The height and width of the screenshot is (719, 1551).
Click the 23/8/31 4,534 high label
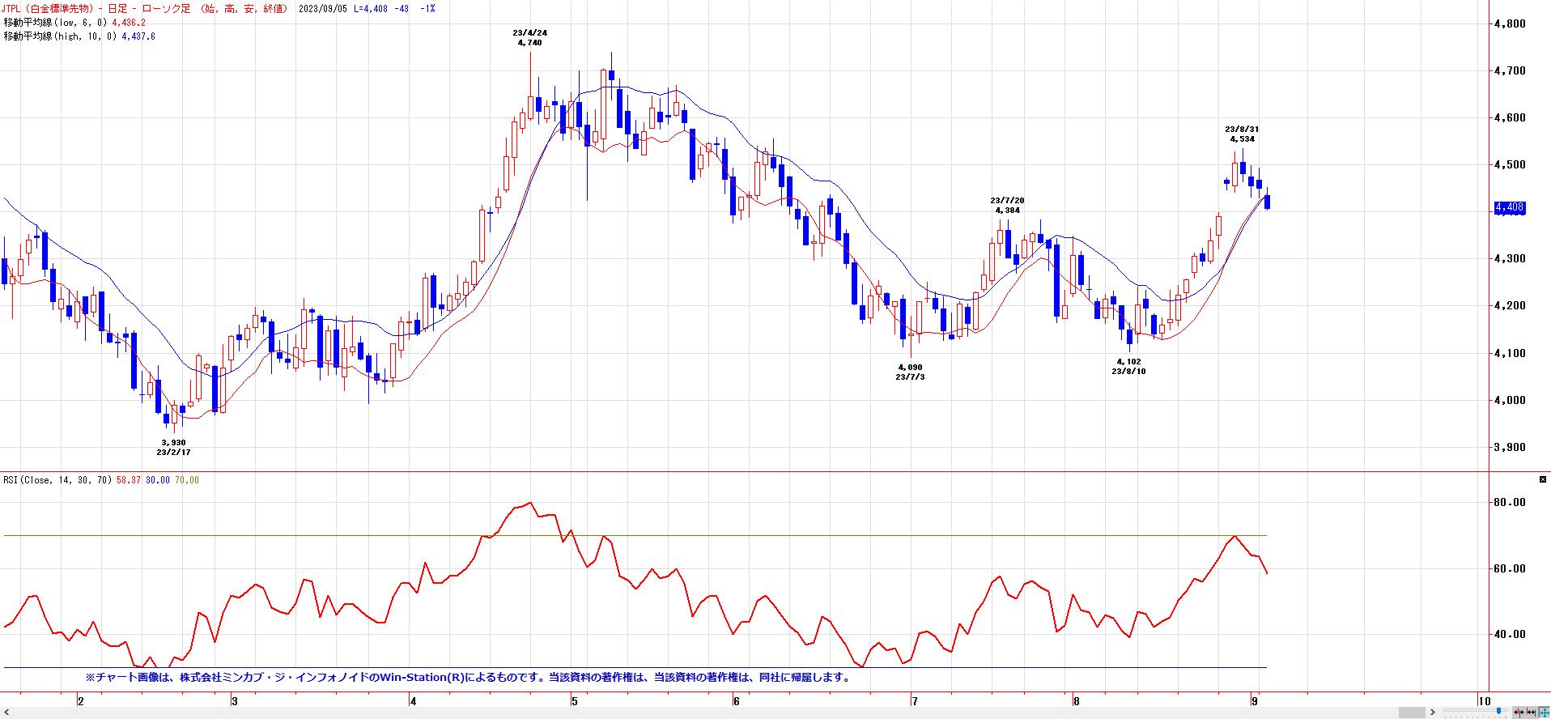tap(1242, 134)
